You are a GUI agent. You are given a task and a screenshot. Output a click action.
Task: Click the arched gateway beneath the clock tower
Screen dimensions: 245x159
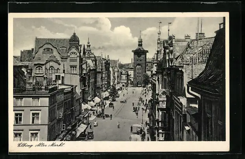pos(139,84)
